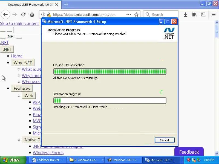Open the Firefox hamburger menu
219x164 pixels.
click(214, 14)
